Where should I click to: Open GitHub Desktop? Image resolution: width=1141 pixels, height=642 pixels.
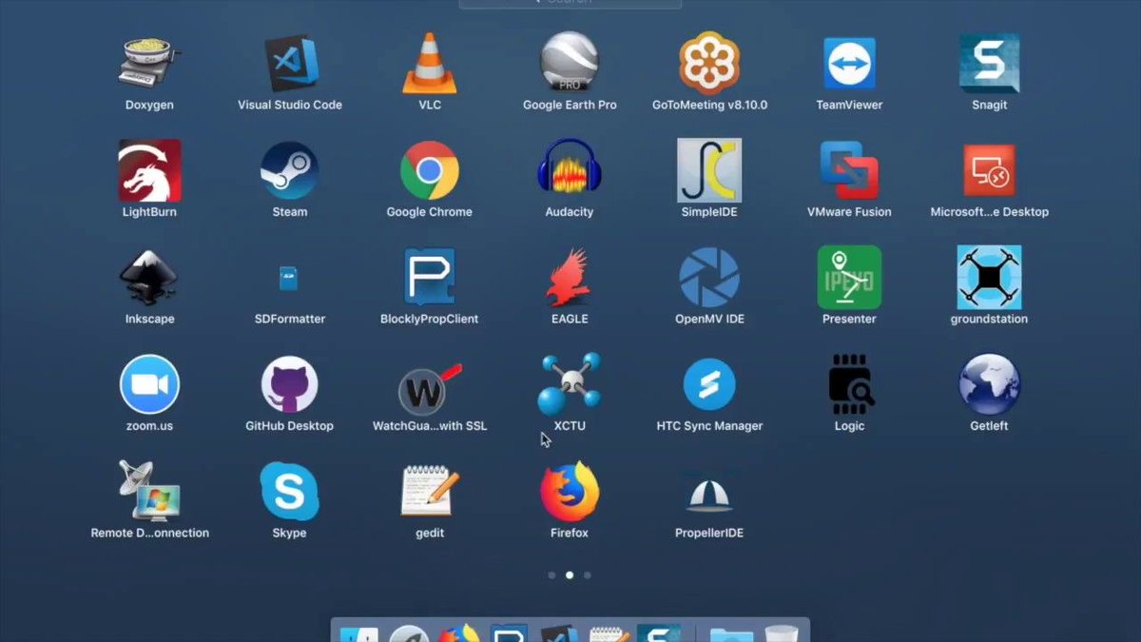point(290,385)
